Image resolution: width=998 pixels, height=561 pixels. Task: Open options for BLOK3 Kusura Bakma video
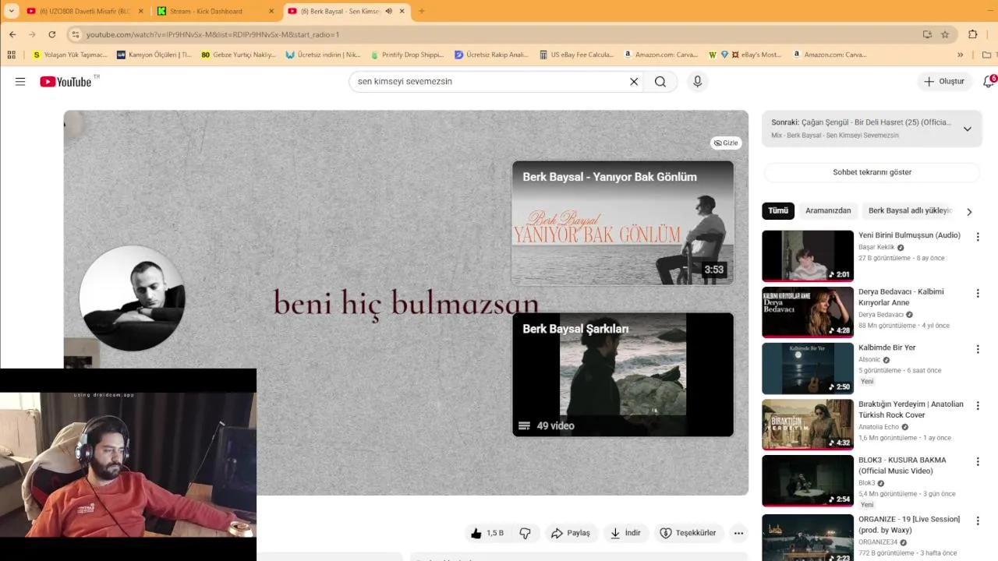[x=978, y=461]
